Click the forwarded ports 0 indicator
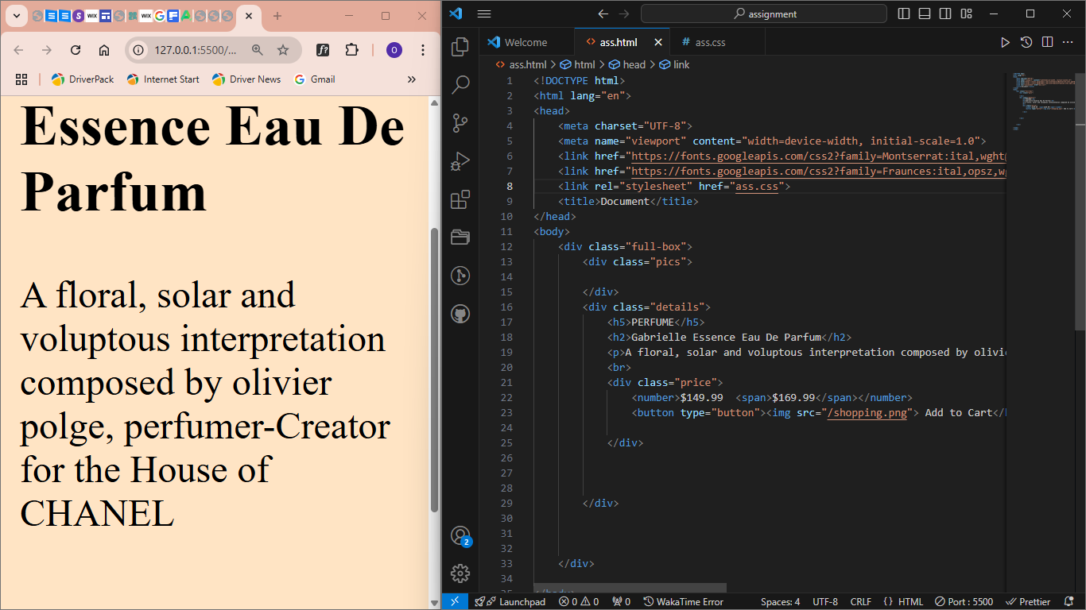 point(621,601)
